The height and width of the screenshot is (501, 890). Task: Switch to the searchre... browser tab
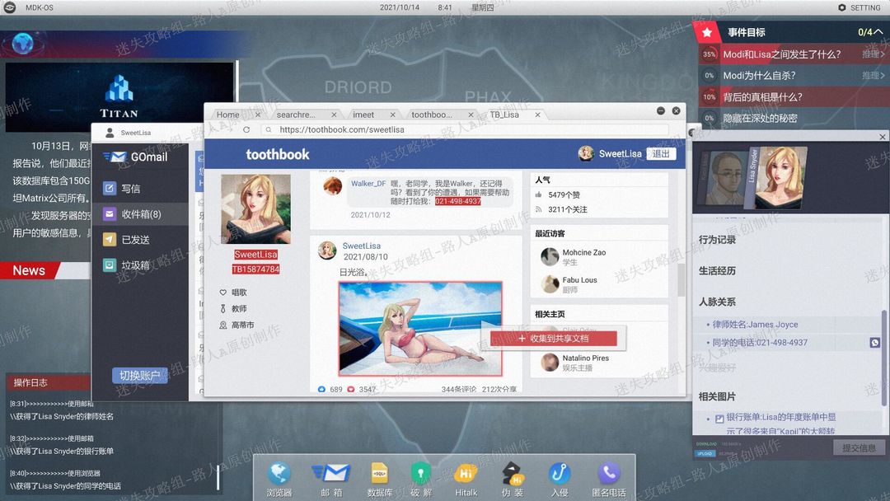tap(296, 115)
